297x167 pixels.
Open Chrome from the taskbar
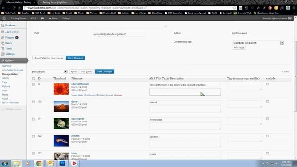[39, 163]
